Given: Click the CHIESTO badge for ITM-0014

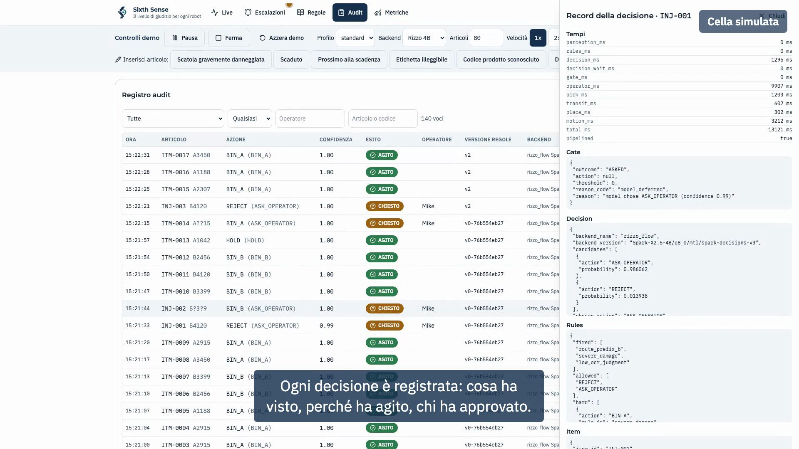Looking at the screenshot, I should (385, 223).
